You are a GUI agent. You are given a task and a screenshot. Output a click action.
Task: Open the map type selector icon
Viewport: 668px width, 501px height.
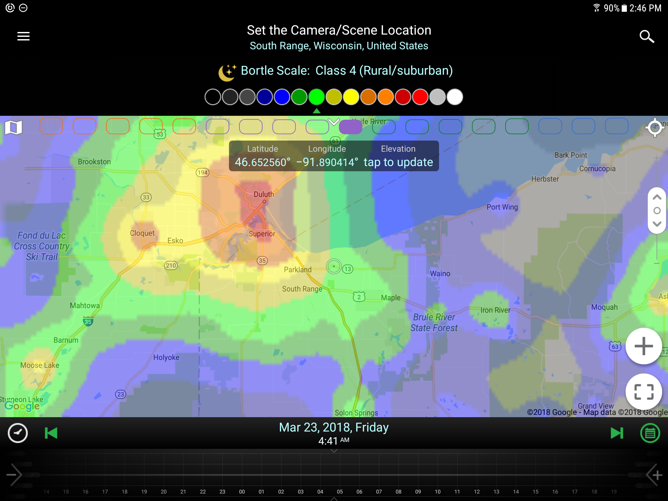(13, 127)
